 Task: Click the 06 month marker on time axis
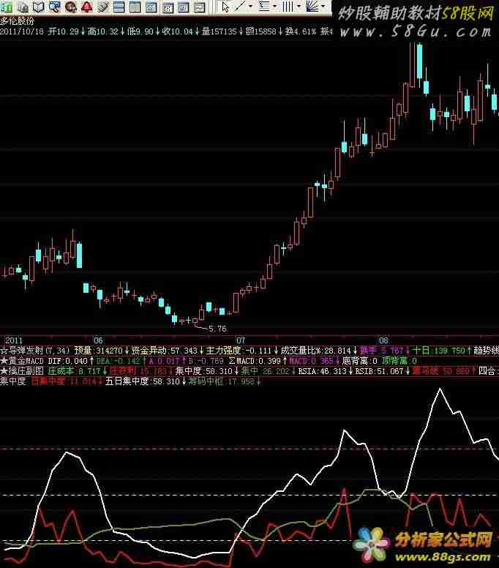pyautogui.click(x=99, y=340)
